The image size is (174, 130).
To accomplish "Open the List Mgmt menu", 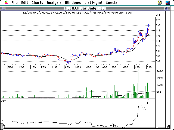I will tap(94, 3).
